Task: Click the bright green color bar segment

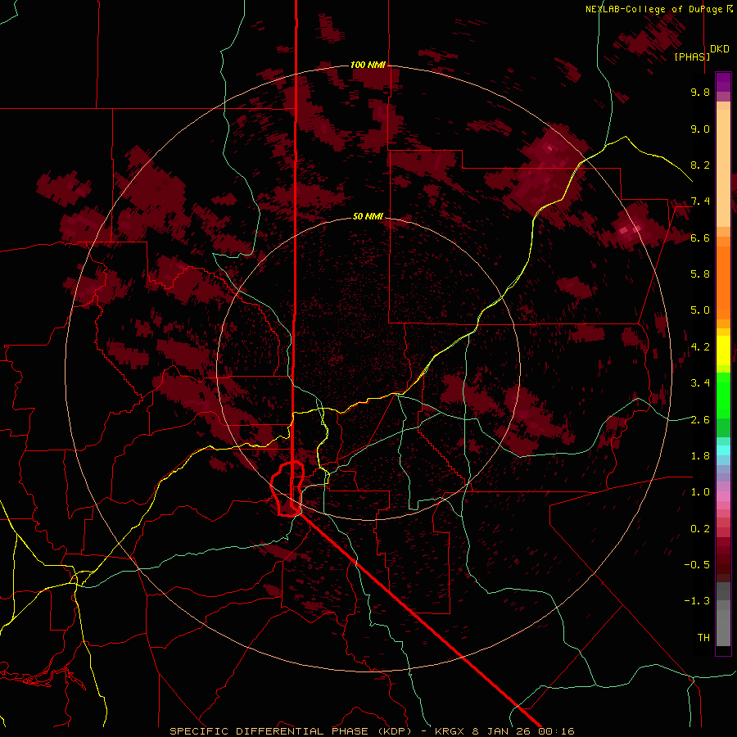Action: [x=723, y=396]
